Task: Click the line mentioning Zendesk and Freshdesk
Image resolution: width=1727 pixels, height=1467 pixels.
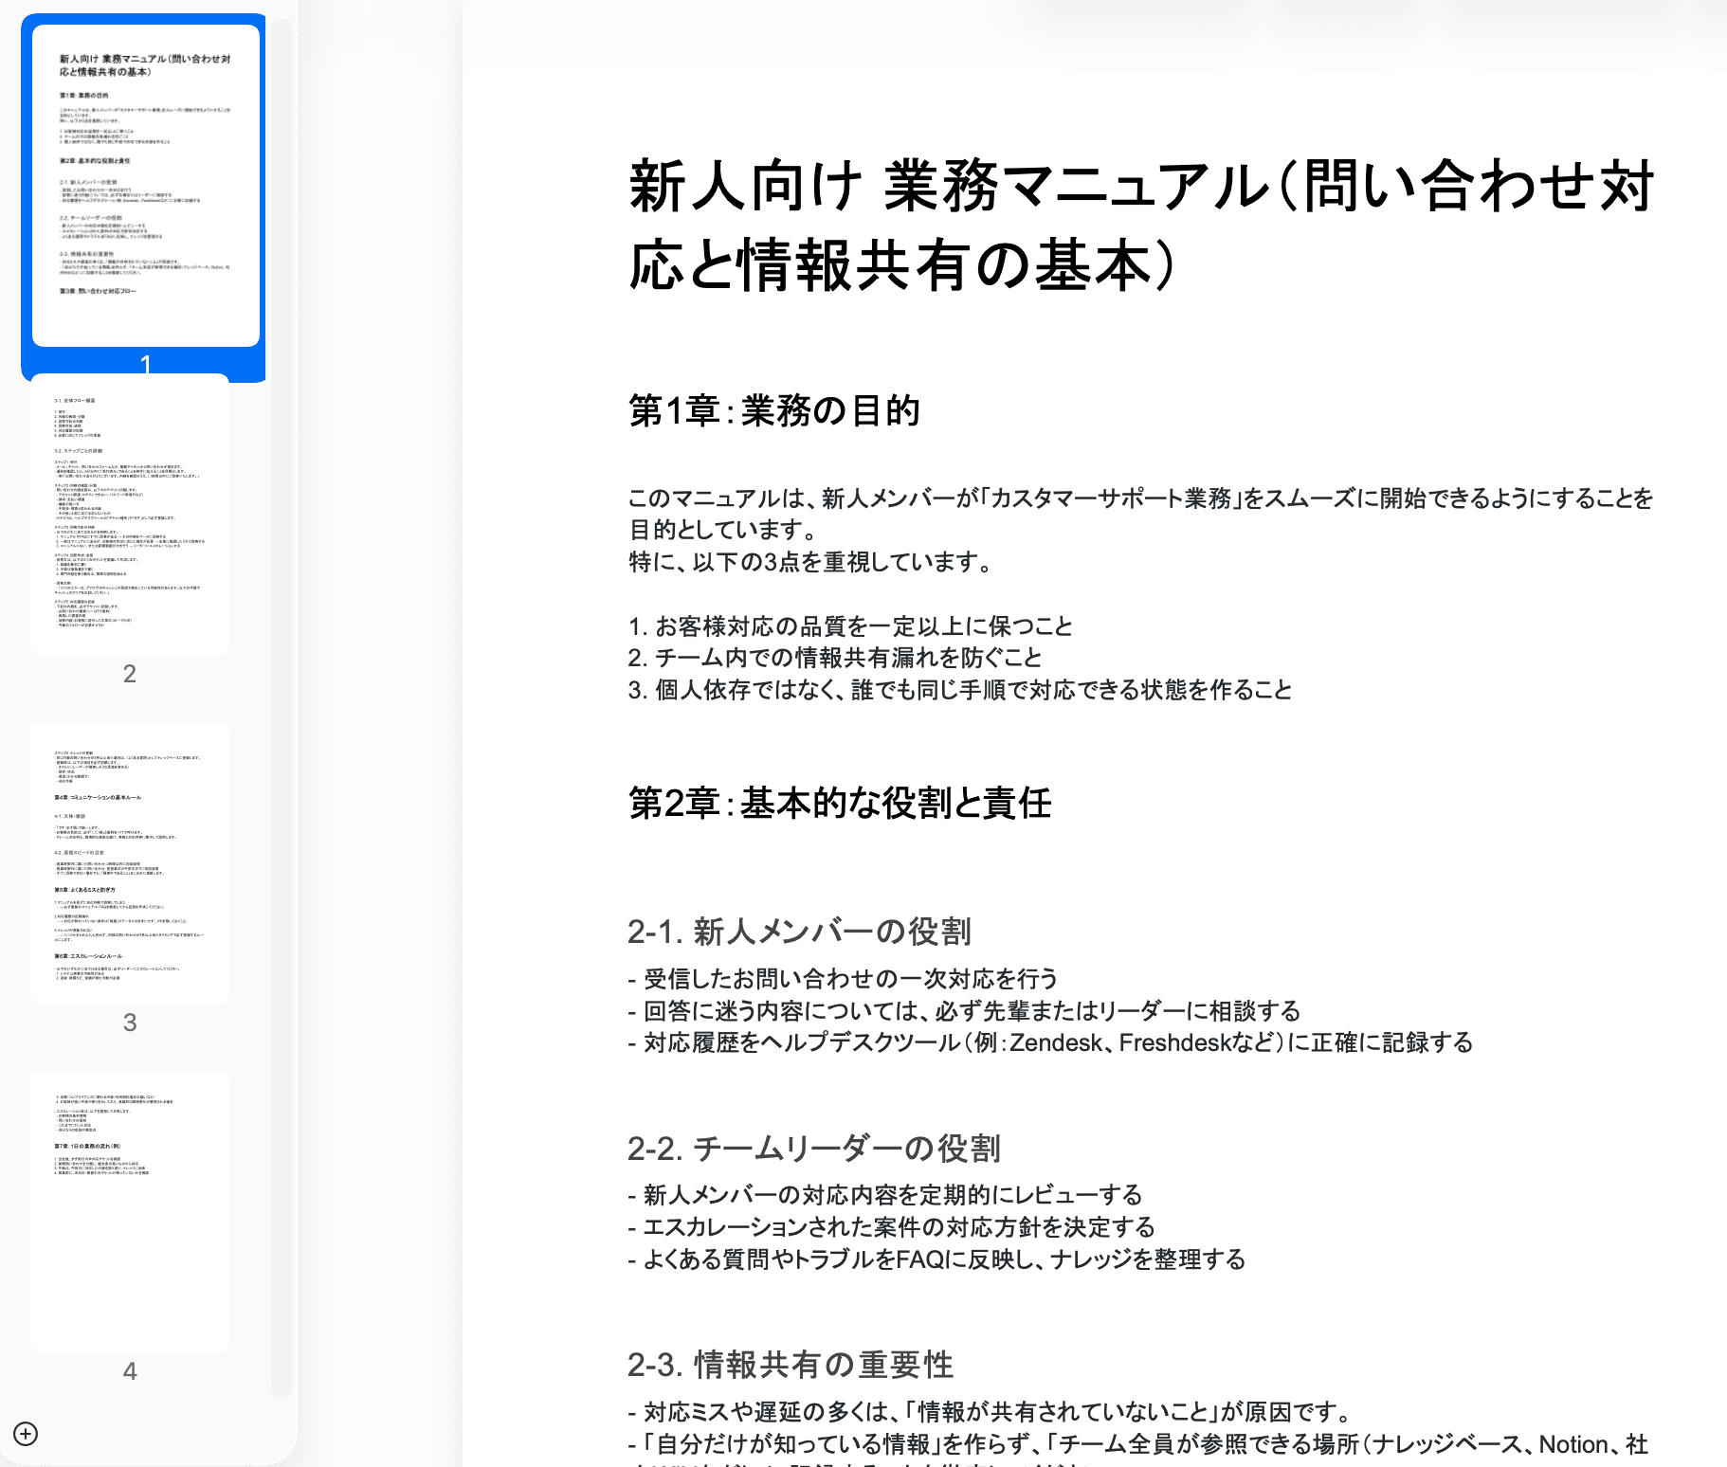Action: (x=1050, y=1042)
